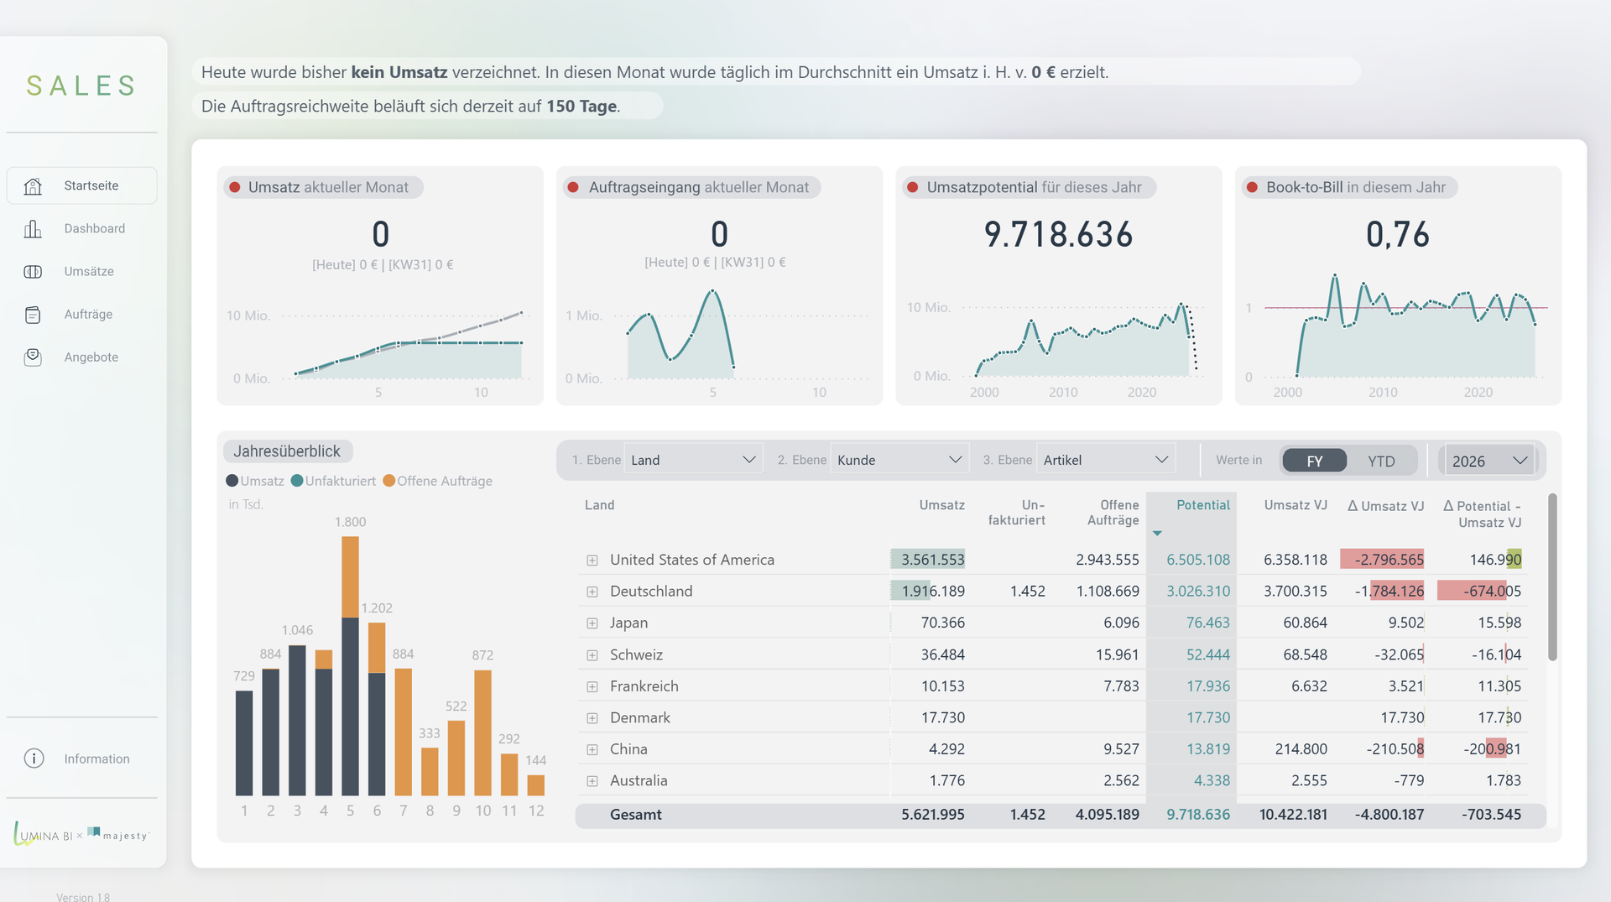Expand the Deutschland row
The height and width of the screenshot is (902, 1611).
(x=592, y=592)
